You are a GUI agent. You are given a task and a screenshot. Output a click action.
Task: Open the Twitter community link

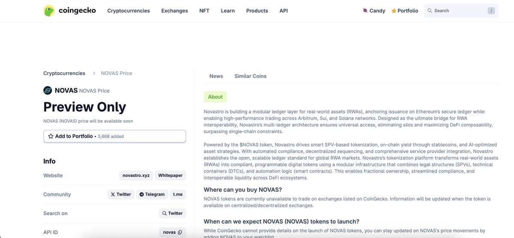121,194
